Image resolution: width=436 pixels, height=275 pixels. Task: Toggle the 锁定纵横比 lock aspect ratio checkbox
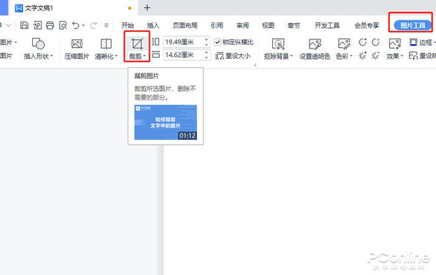click(218, 42)
